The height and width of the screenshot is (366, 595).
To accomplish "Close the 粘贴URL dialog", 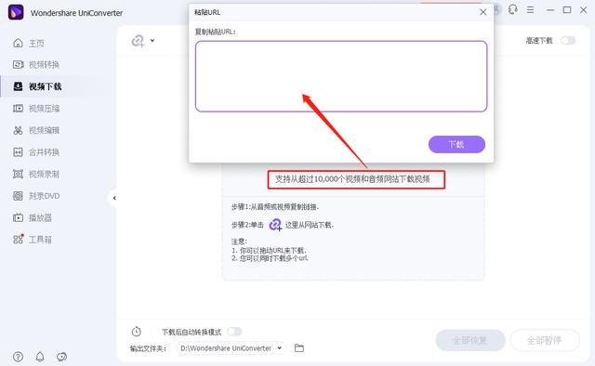I will coord(483,12).
